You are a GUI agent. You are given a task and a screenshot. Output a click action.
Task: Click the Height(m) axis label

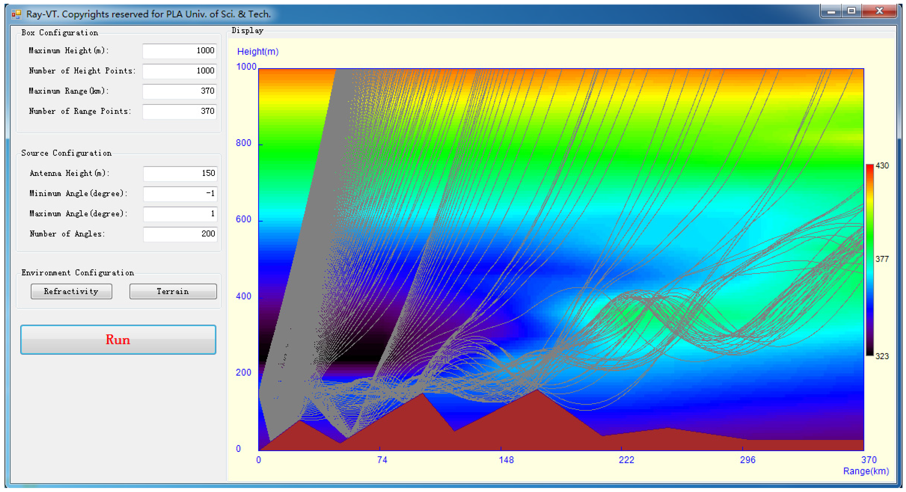(258, 52)
